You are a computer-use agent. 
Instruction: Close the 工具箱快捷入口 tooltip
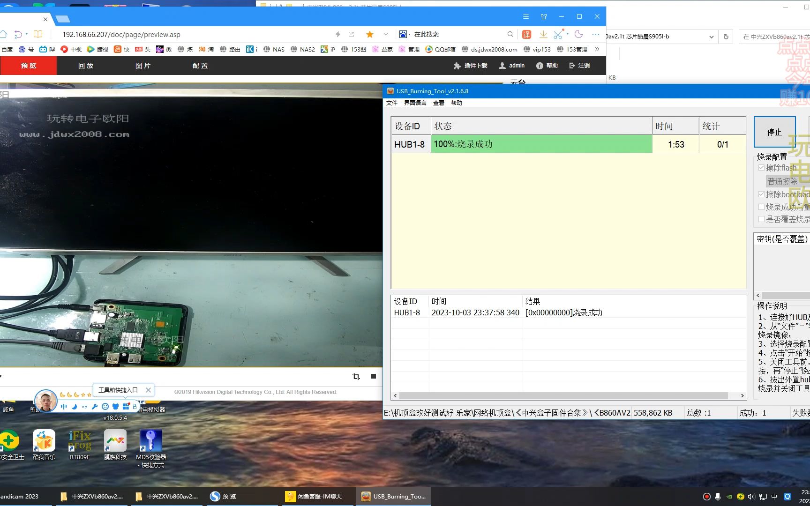click(148, 390)
